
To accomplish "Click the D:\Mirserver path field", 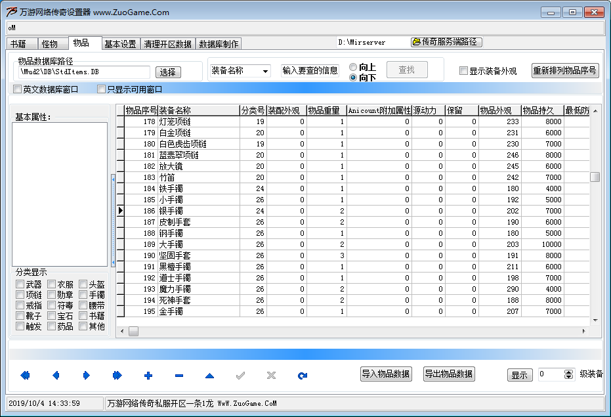I will [x=373, y=42].
